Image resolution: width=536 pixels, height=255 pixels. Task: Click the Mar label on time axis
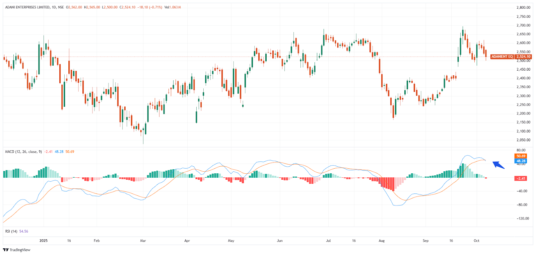click(x=143, y=241)
